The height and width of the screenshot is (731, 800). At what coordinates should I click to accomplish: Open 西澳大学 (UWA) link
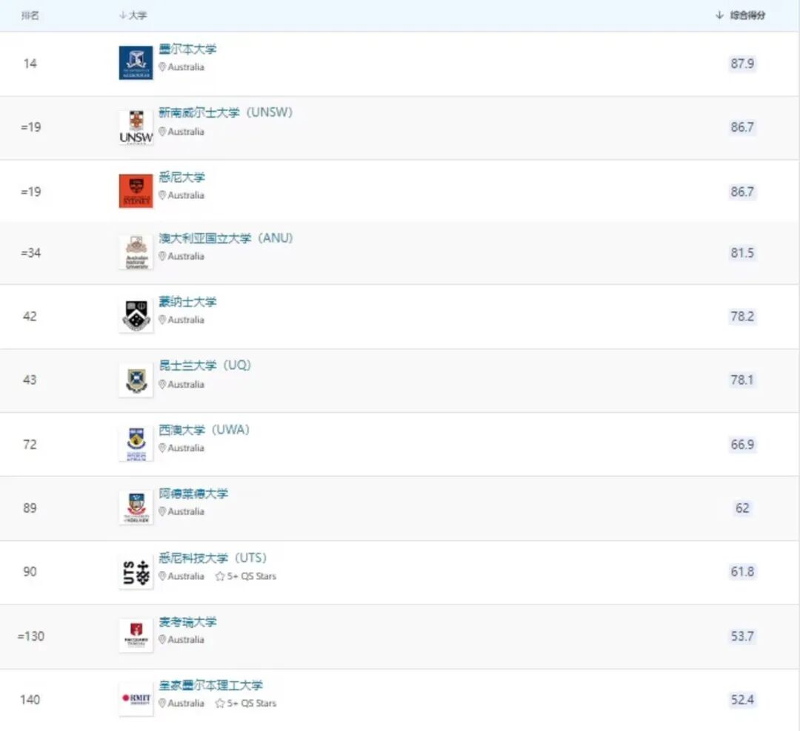pyautogui.click(x=204, y=430)
